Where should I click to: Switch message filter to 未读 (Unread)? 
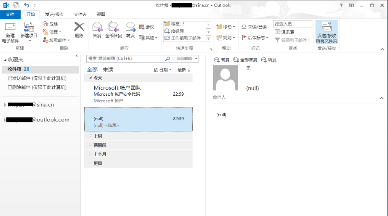tap(108, 69)
